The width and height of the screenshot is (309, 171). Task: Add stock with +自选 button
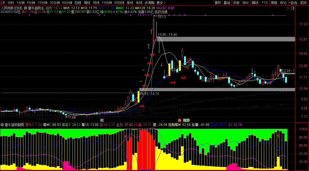[x=293, y=3]
